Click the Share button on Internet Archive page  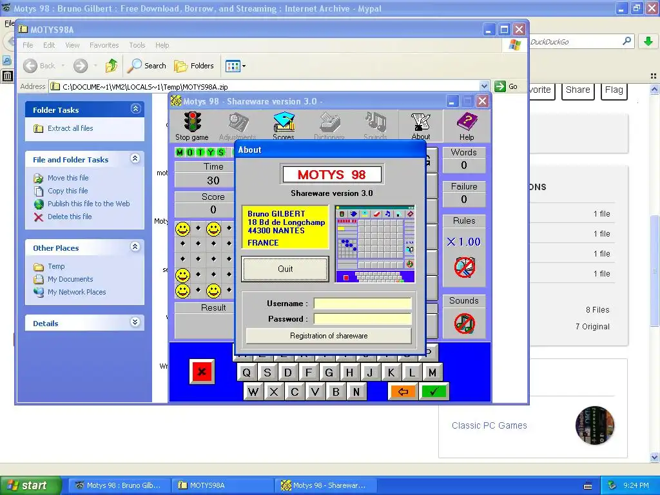point(577,90)
